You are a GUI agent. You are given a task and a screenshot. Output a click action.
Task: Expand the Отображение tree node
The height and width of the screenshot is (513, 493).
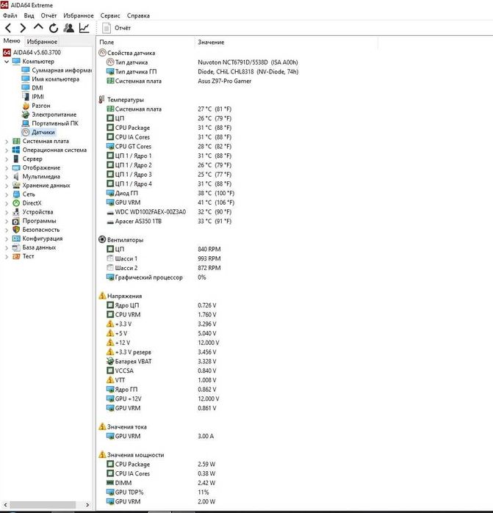tap(6, 168)
